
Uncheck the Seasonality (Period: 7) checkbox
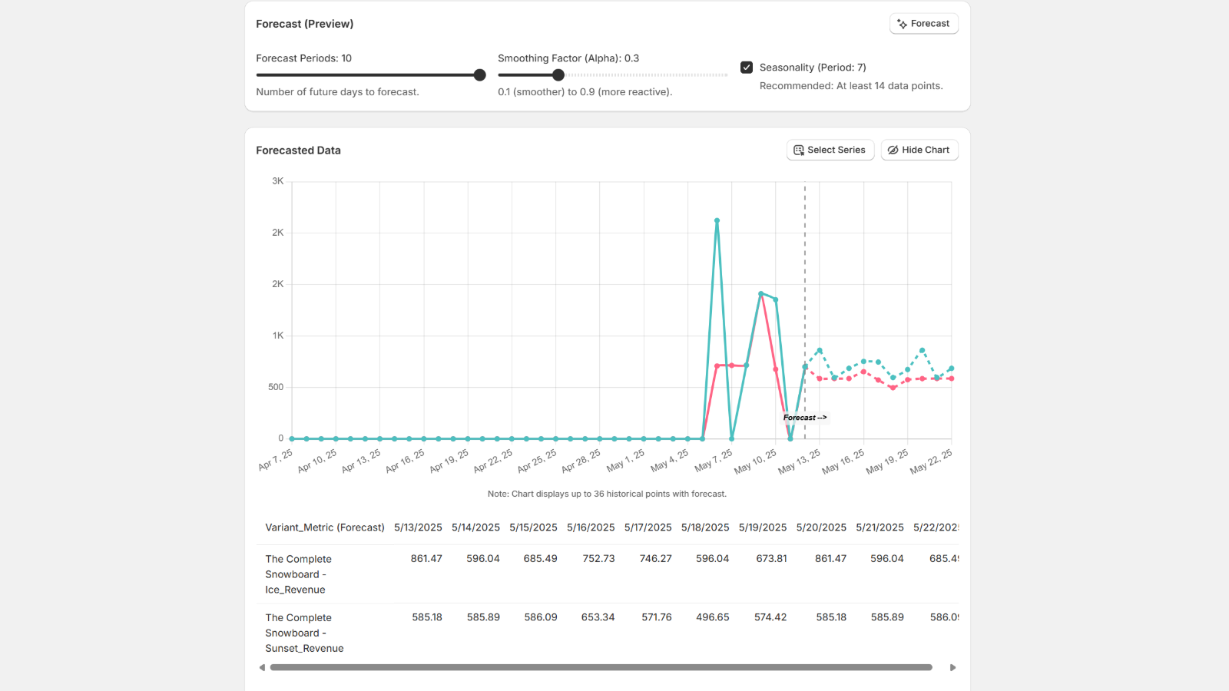(747, 68)
